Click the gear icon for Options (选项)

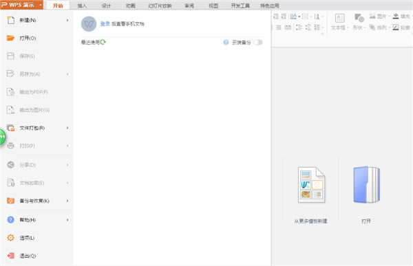[10, 238]
